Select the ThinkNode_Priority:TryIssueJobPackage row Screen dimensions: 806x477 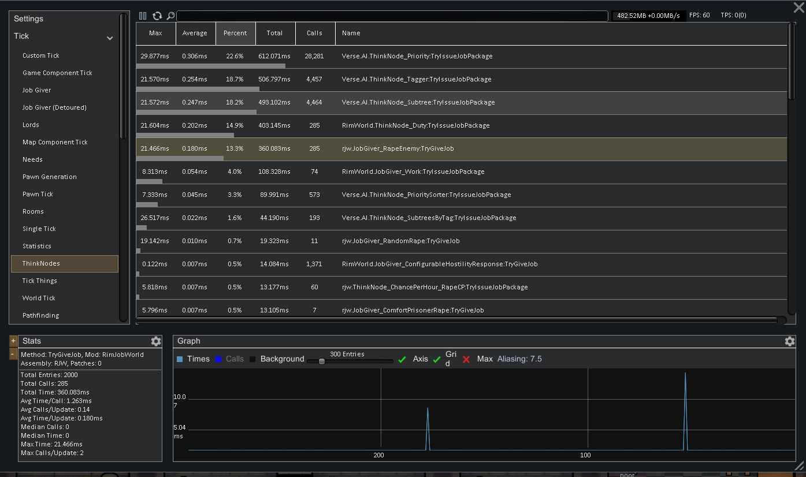point(462,57)
